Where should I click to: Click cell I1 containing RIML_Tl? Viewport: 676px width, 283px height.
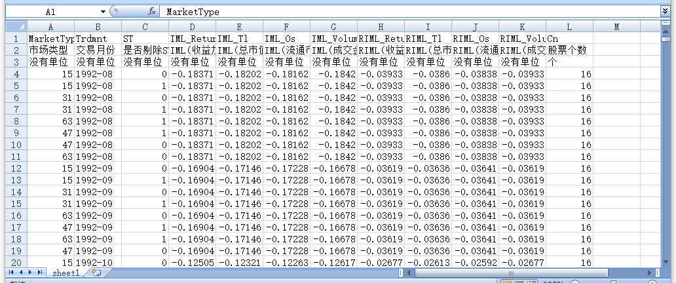(428, 39)
